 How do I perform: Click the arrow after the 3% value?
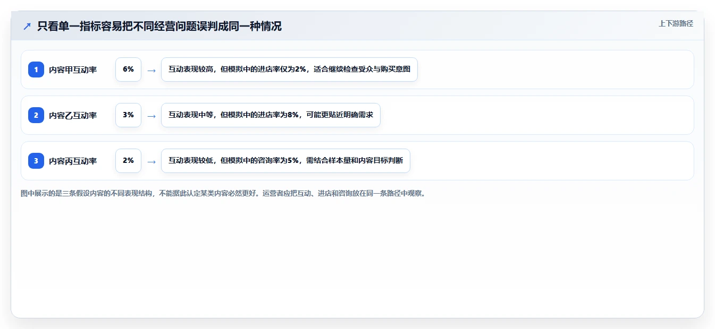click(x=152, y=116)
